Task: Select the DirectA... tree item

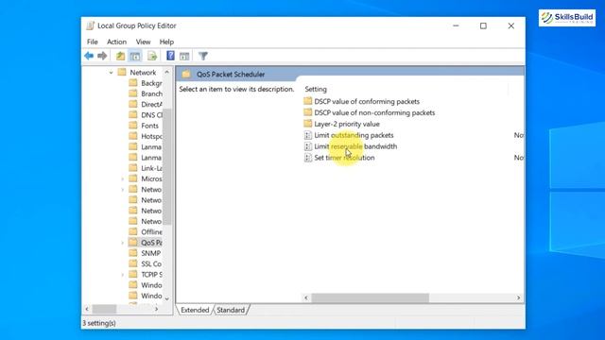Action: tap(151, 104)
